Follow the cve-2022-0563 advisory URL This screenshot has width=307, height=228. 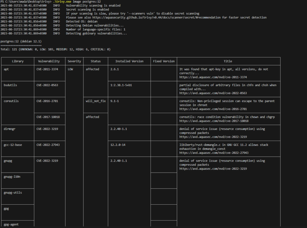213,93
